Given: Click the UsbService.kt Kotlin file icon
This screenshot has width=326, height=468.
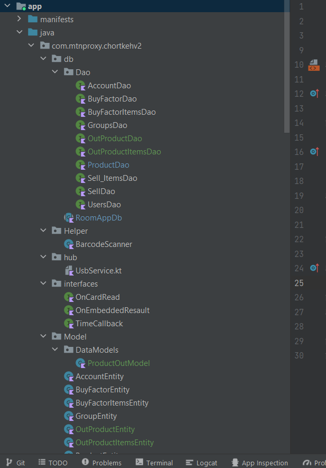Looking at the screenshot, I should click(x=69, y=271).
